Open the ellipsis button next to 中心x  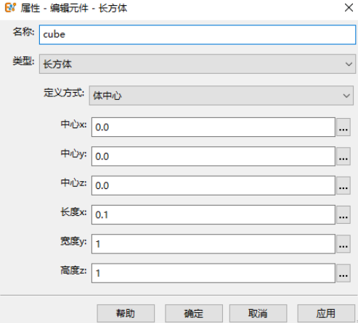pyautogui.click(x=343, y=127)
